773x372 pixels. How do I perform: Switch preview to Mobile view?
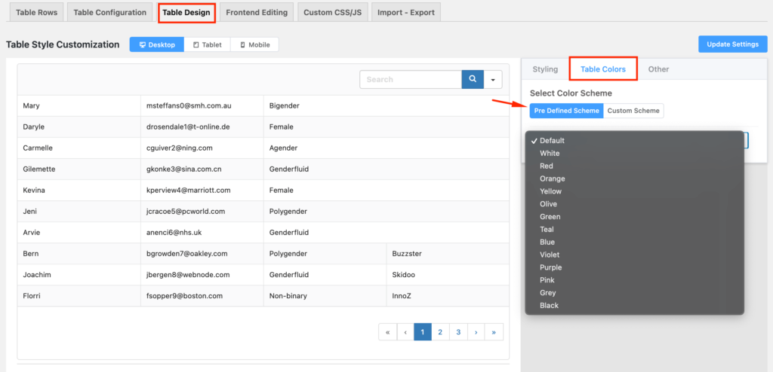[x=254, y=44]
